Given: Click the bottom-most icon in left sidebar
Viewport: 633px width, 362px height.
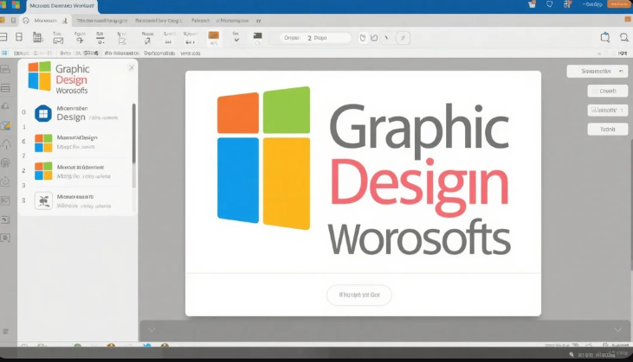Looking at the screenshot, I should [6, 332].
